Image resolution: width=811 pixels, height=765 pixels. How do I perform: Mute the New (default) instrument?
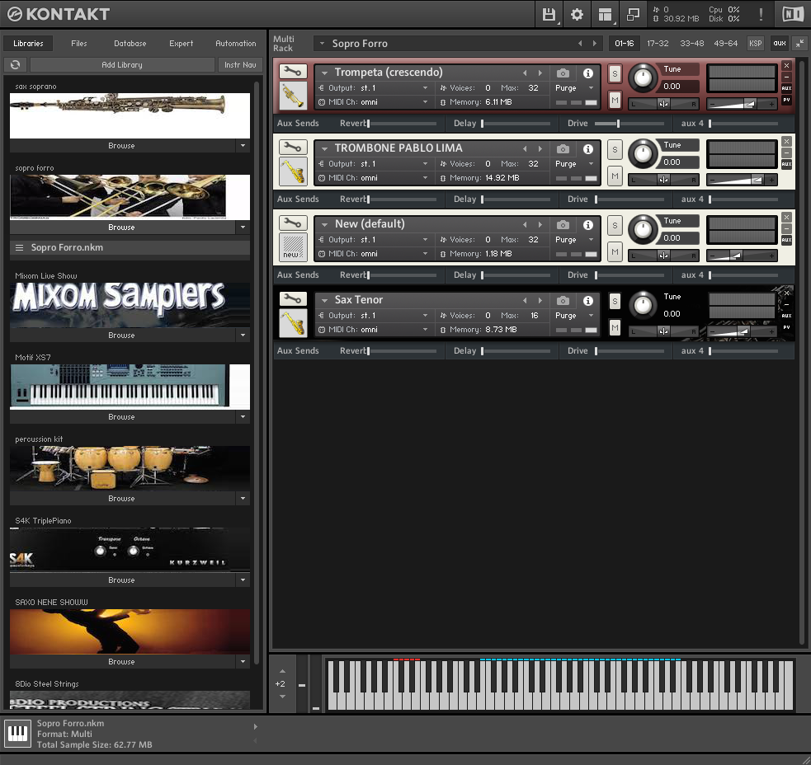615,251
